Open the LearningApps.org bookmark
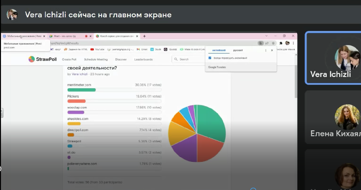Image resolution: width=361 pixels, height=190 pixels. 120,49
